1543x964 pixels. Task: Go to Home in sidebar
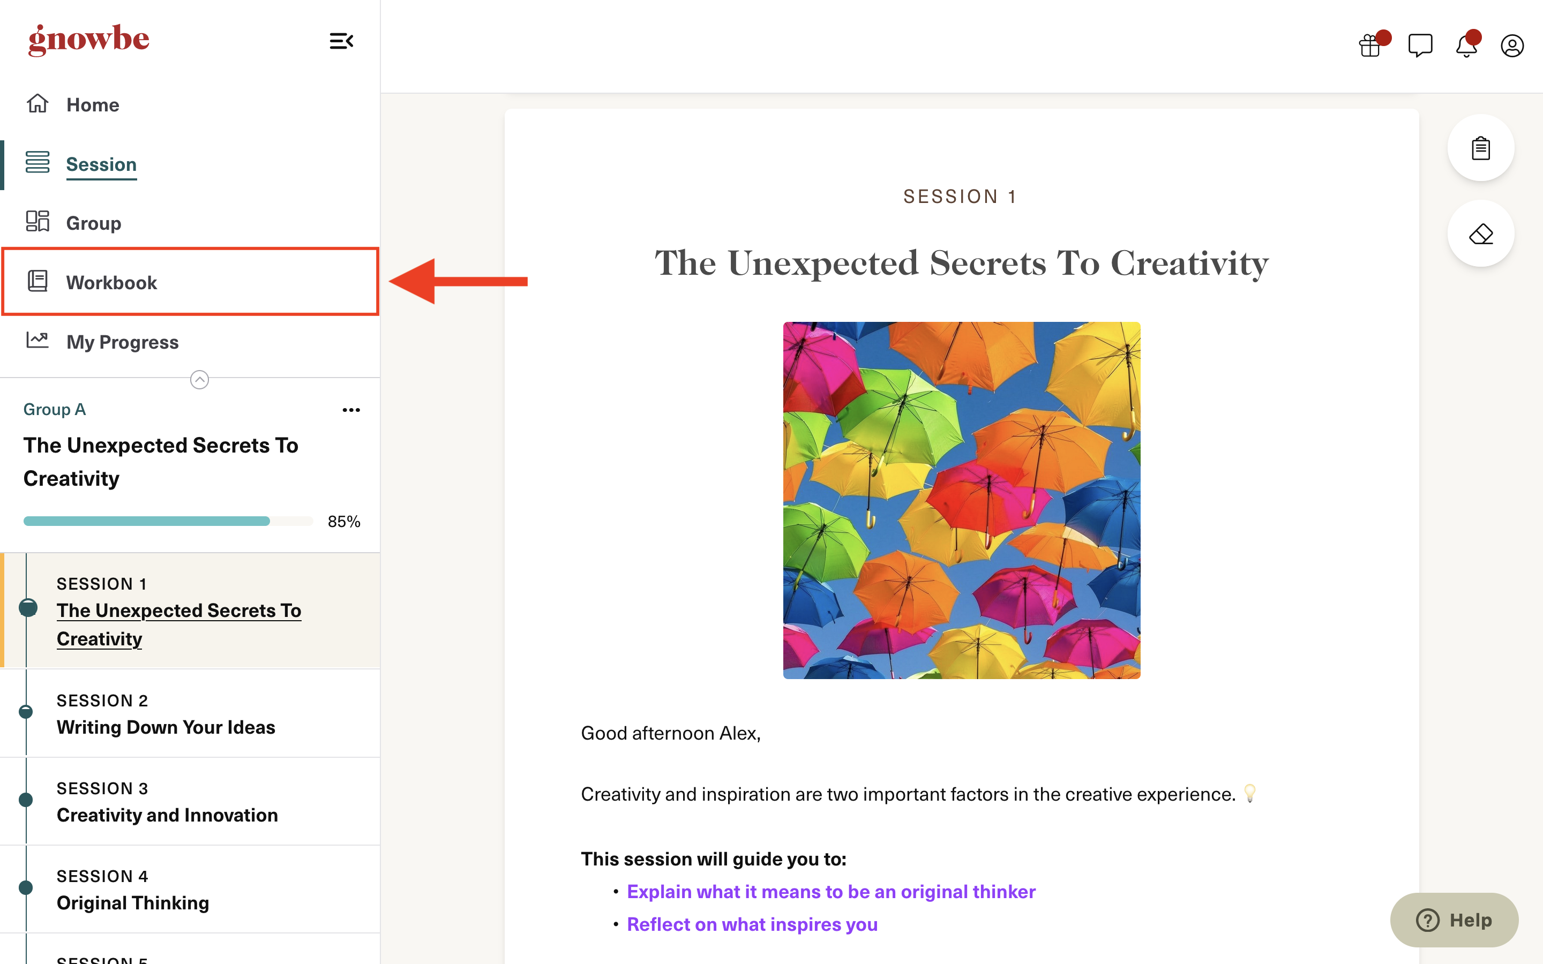190,104
